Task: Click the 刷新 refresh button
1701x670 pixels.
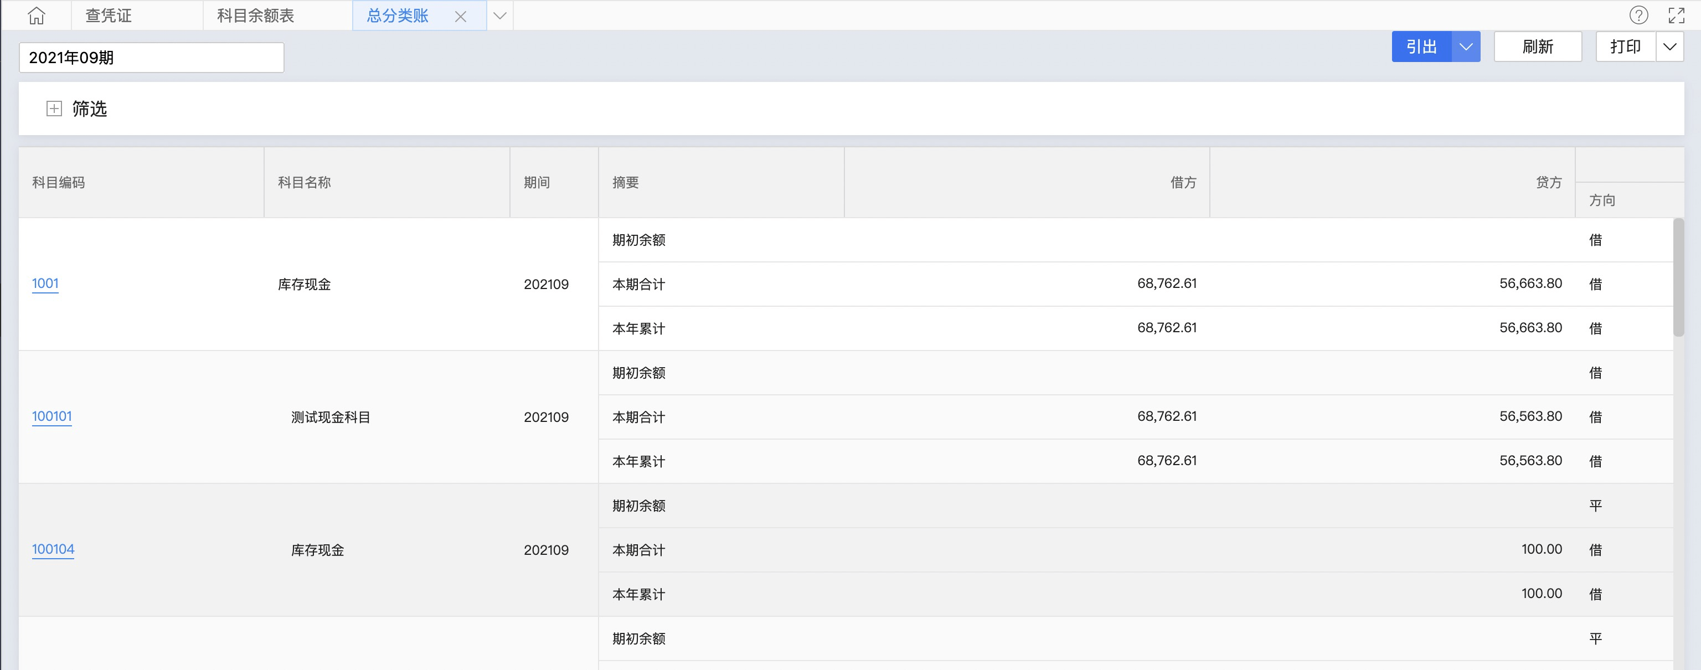Action: click(1537, 47)
